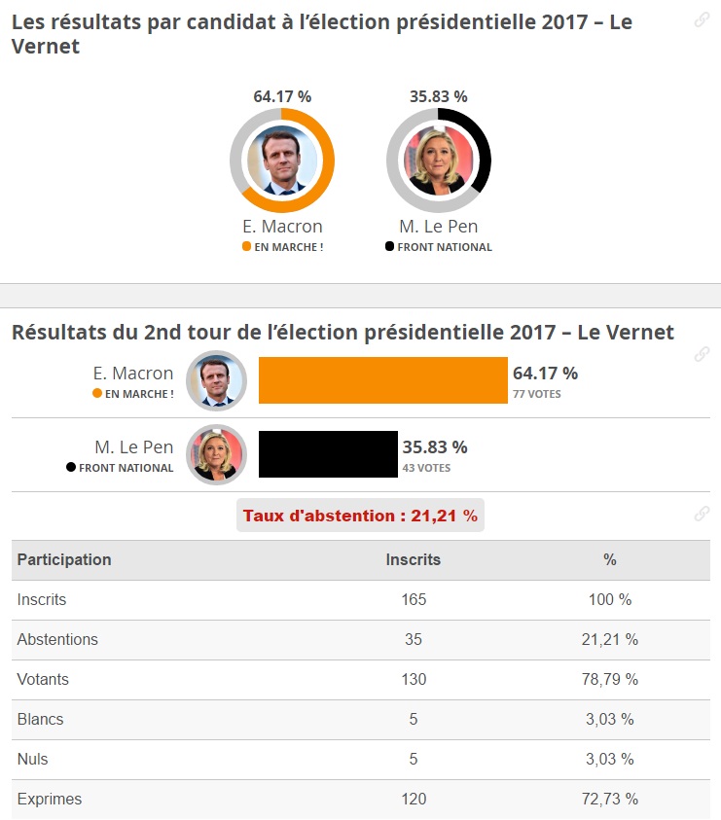Click Le Pen's large donut chart portrait
721x820 pixels.
click(x=439, y=160)
